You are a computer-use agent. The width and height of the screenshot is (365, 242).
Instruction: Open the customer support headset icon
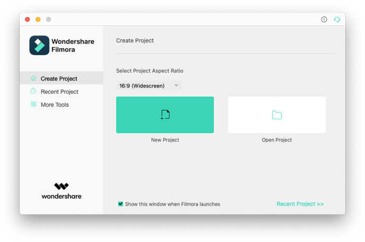pos(337,19)
